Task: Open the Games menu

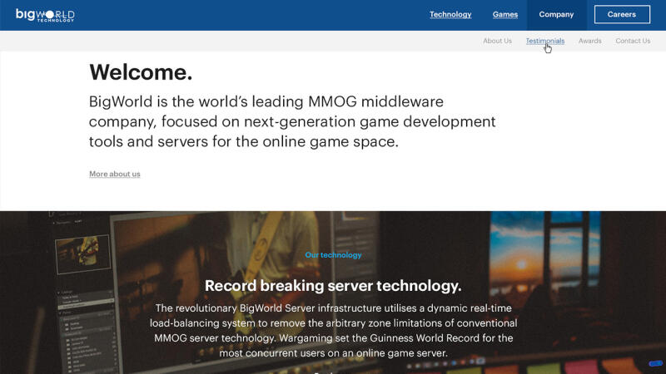Action: click(505, 14)
